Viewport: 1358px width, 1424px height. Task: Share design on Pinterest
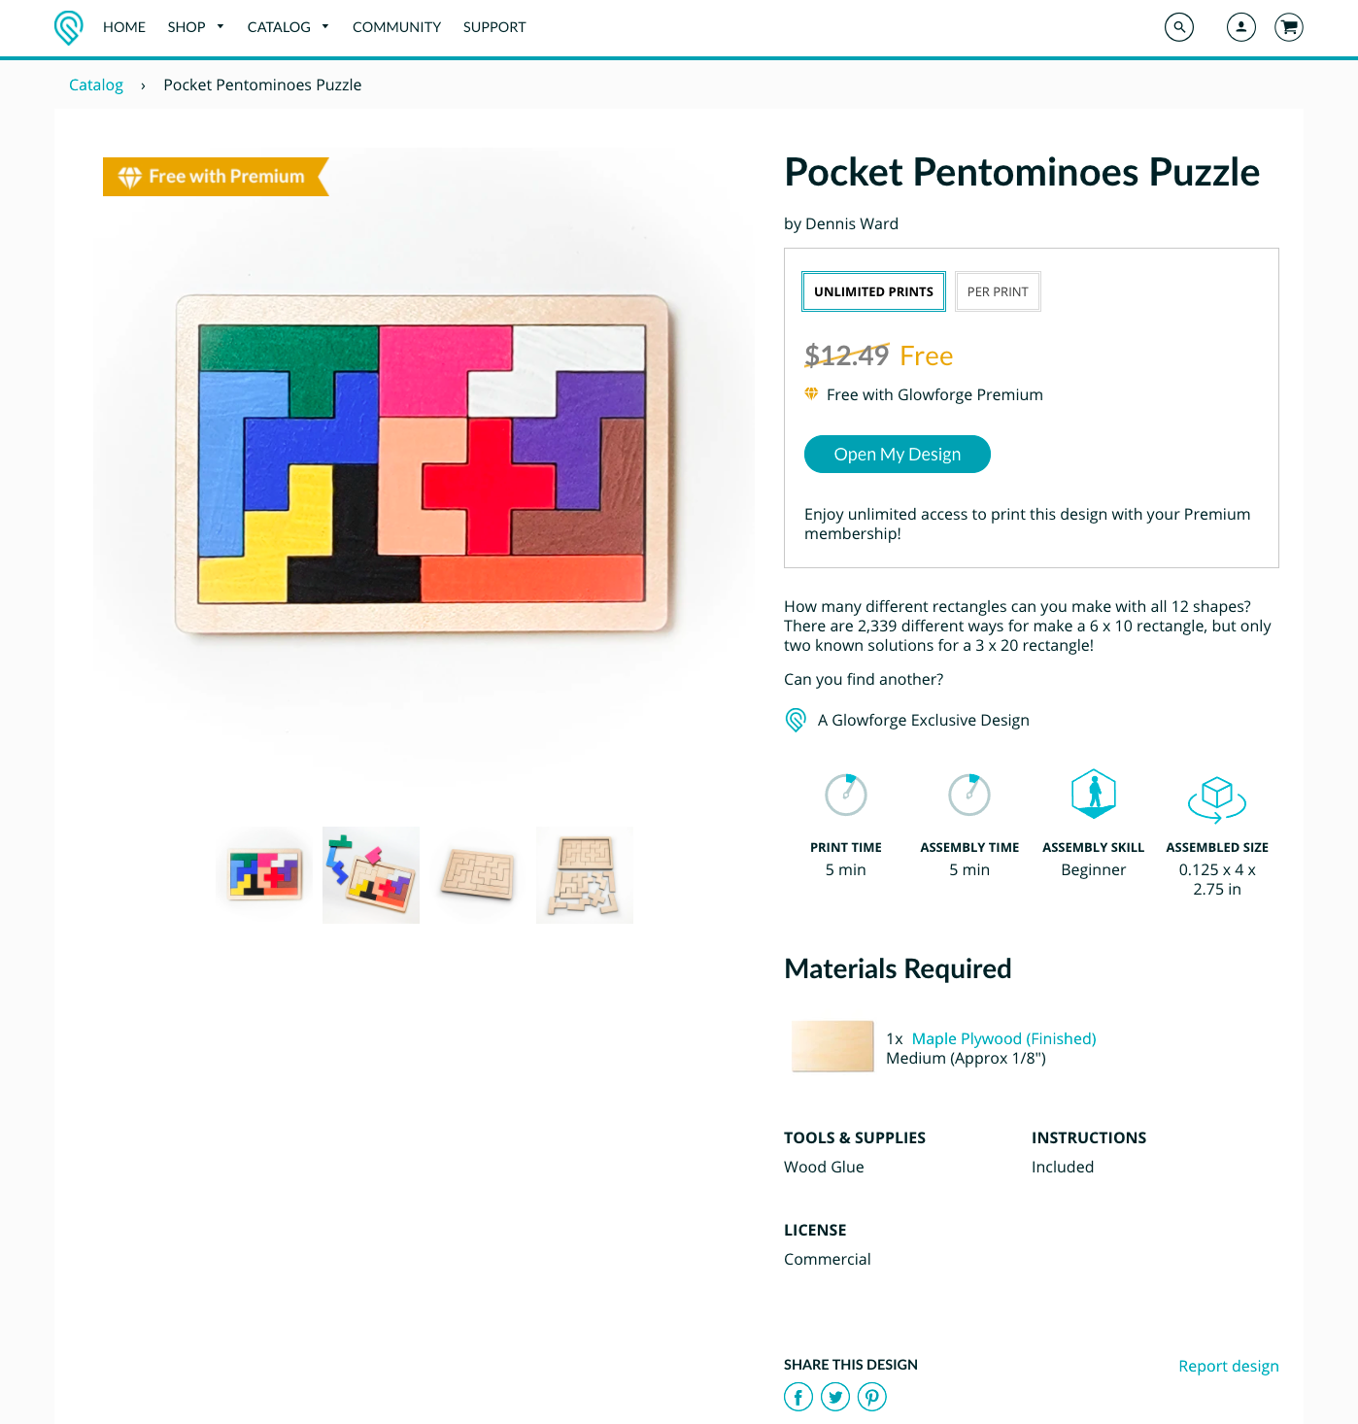click(872, 1397)
